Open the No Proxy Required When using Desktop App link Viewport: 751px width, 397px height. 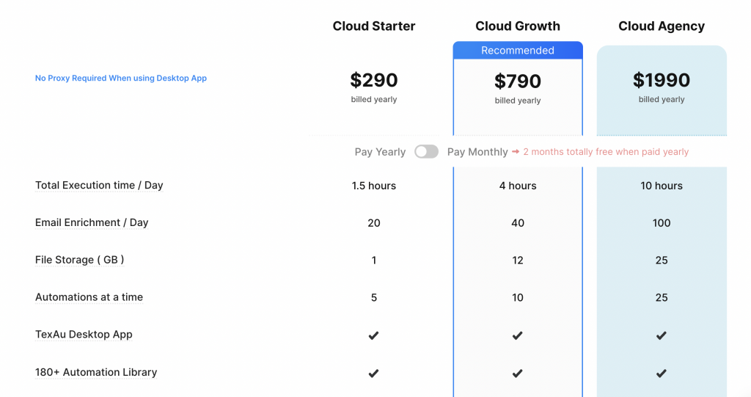tap(121, 79)
